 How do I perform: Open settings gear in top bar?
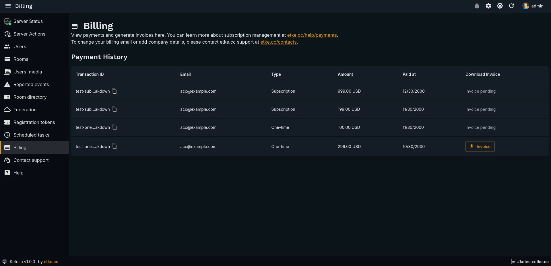pyautogui.click(x=488, y=6)
